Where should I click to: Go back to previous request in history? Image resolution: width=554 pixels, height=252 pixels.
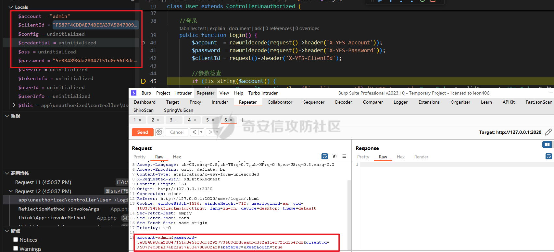coord(194,132)
